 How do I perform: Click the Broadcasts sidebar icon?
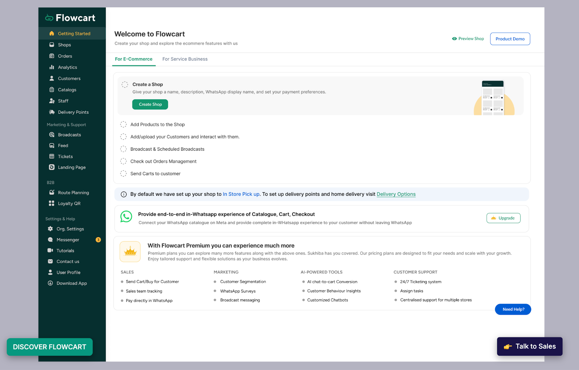tap(52, 135)
